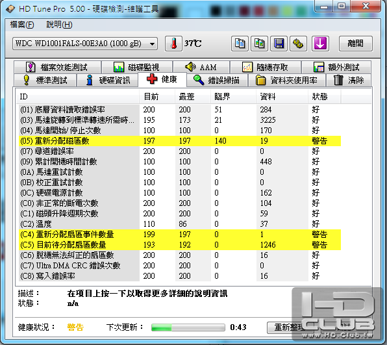Click data value 1246 in C5 row
This screenshot has width=387, height=345.
pos(268,245)
